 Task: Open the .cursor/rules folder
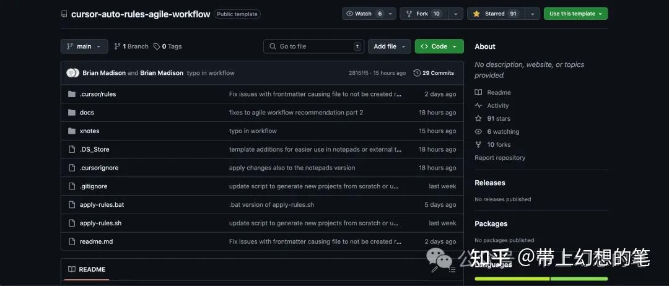tap(98, 94)
